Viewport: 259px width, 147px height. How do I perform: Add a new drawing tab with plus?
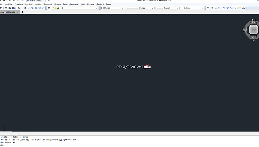[x=22, y=12]
